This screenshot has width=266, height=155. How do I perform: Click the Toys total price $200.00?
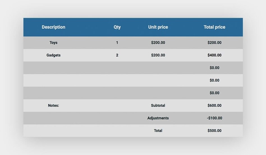[214, 43]
